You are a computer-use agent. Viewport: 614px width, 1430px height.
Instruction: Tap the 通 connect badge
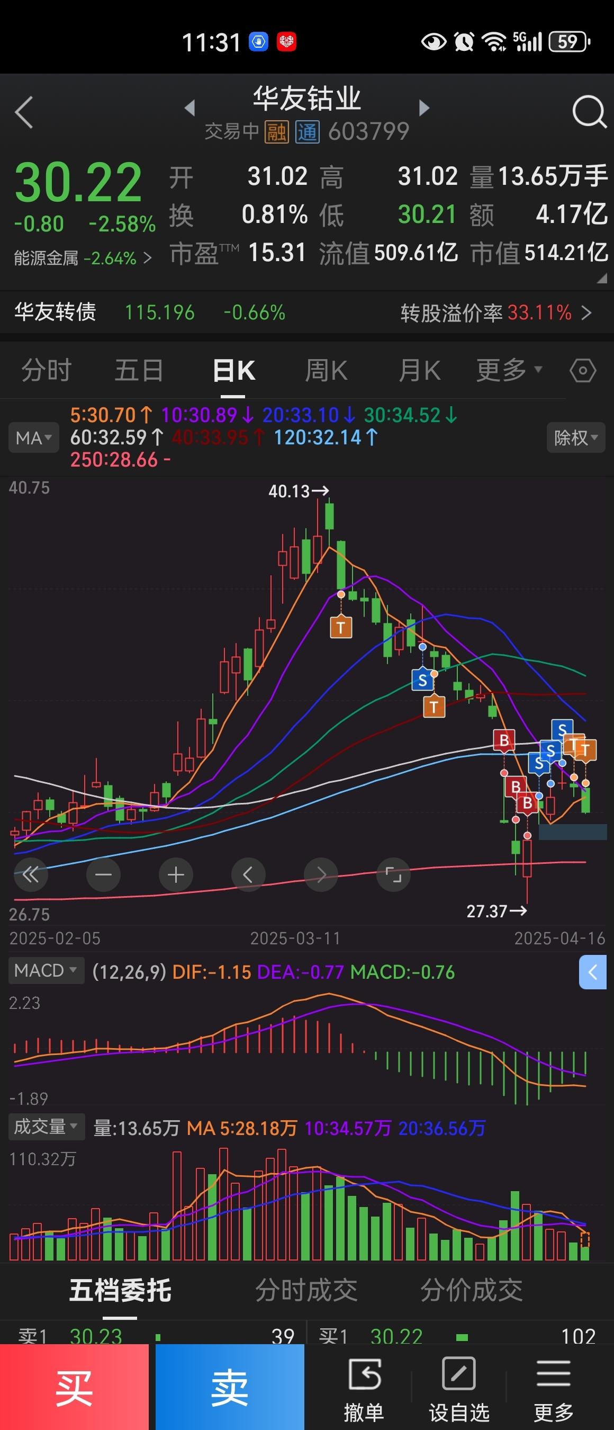(x=308, y=132)
